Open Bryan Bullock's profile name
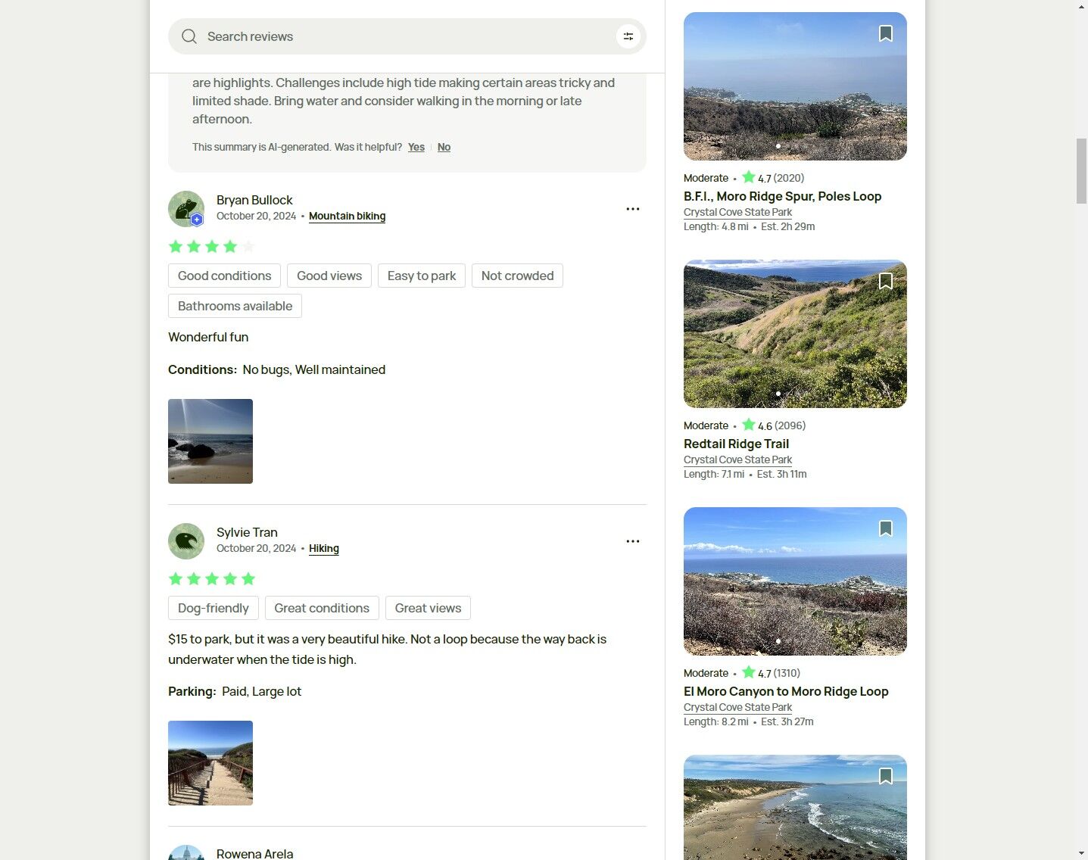Image resolution: width=1088 pixels, height=860 pixels. 254,200
